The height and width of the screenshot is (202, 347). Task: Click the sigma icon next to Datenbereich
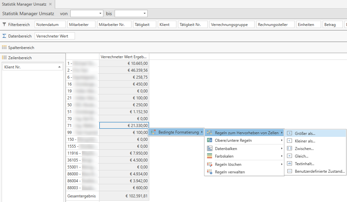[4, 36]
